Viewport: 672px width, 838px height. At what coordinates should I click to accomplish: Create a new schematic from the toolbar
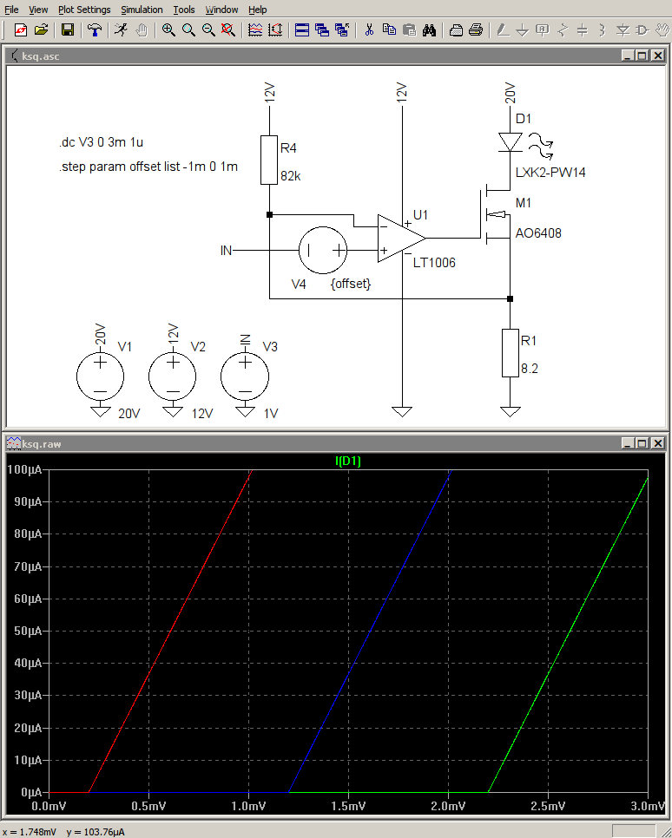pyautogui.click(x=21, y=29)
